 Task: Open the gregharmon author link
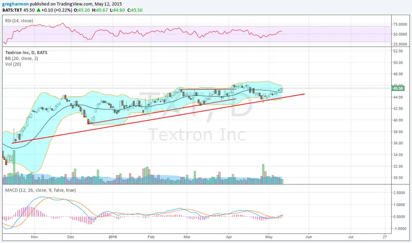(15, 4)
